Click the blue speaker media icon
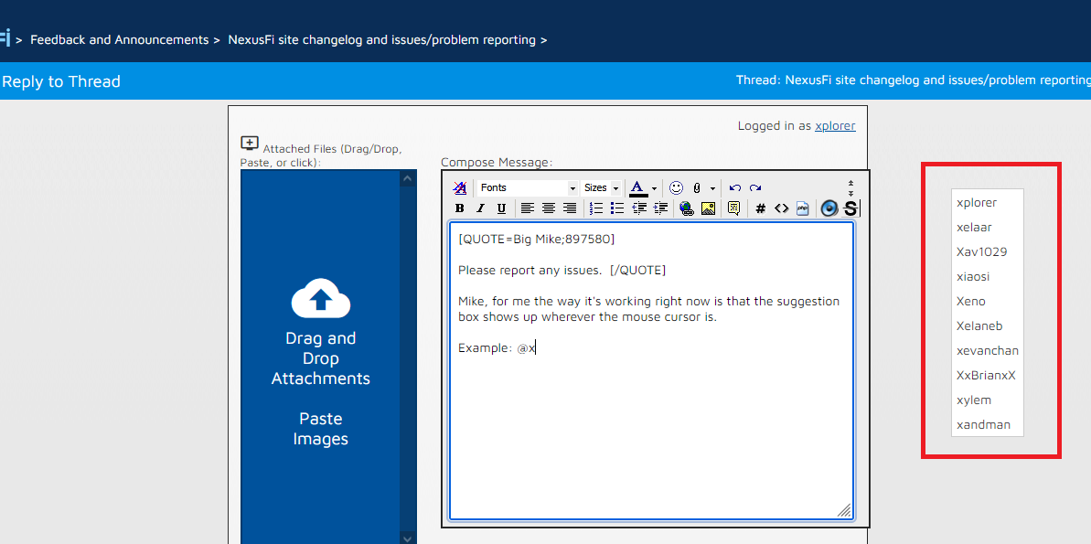1091x544 pixels. click(x=829, y=208)
